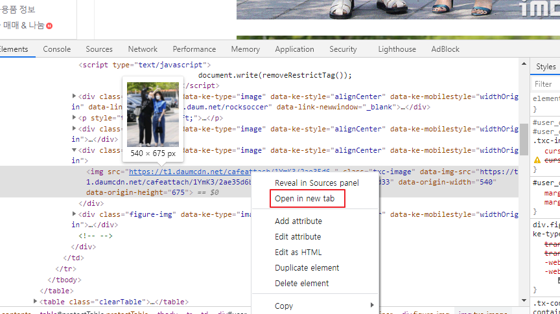Click the vertical scrollbar thumb in Elements
The width and height of the screenshot is (560, 314).
524,139
